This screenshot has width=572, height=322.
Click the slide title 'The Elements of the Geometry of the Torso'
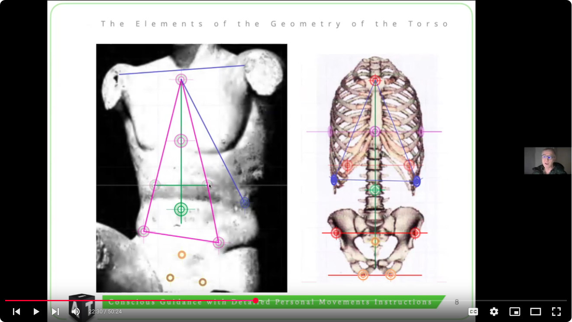coord(275,24)
